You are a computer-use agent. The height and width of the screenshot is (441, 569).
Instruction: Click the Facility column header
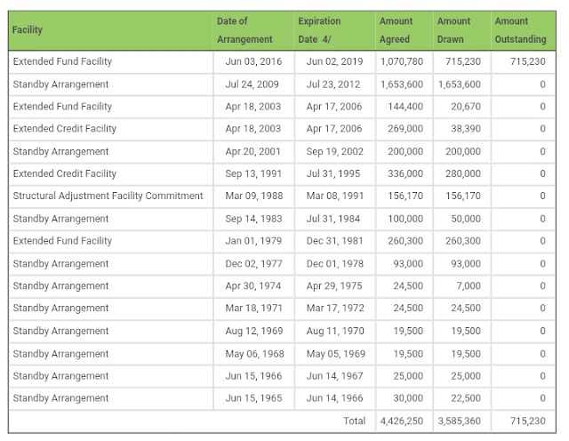28,30
